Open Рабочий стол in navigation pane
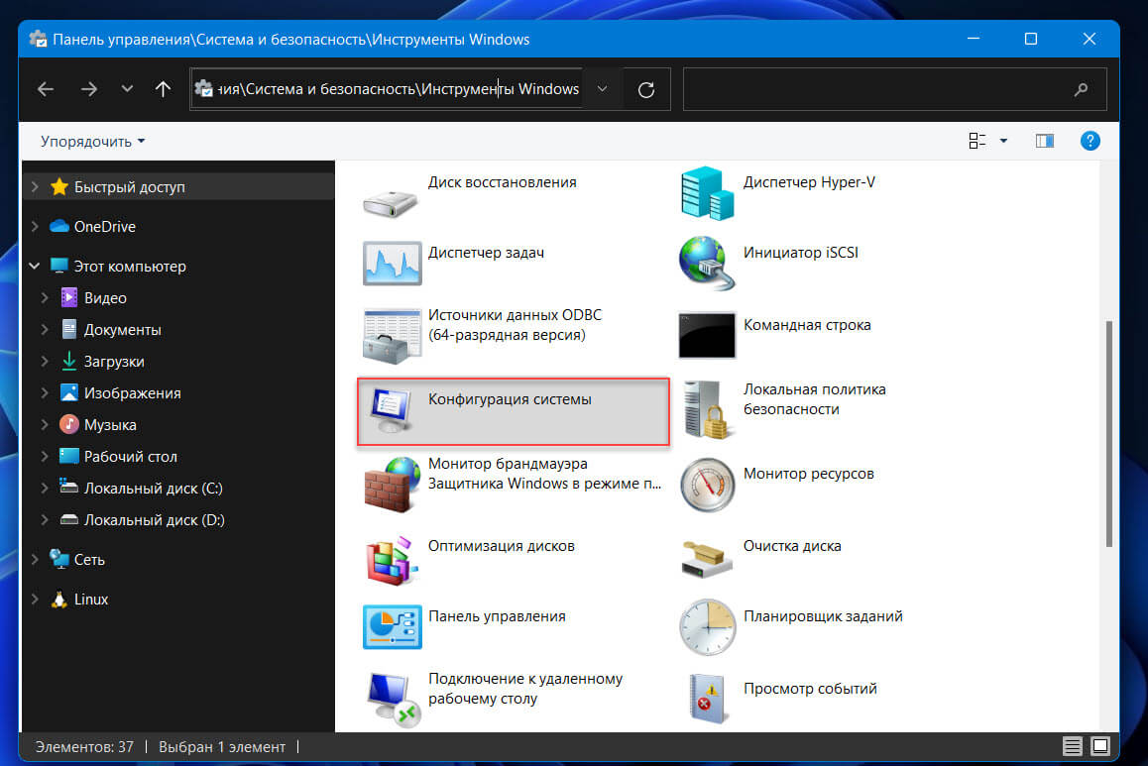The image size is (1148, 766). coord(130,457)
